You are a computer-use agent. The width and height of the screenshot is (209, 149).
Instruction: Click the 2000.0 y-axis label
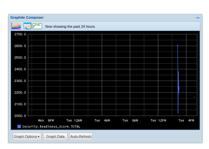[x=20, y=116]
